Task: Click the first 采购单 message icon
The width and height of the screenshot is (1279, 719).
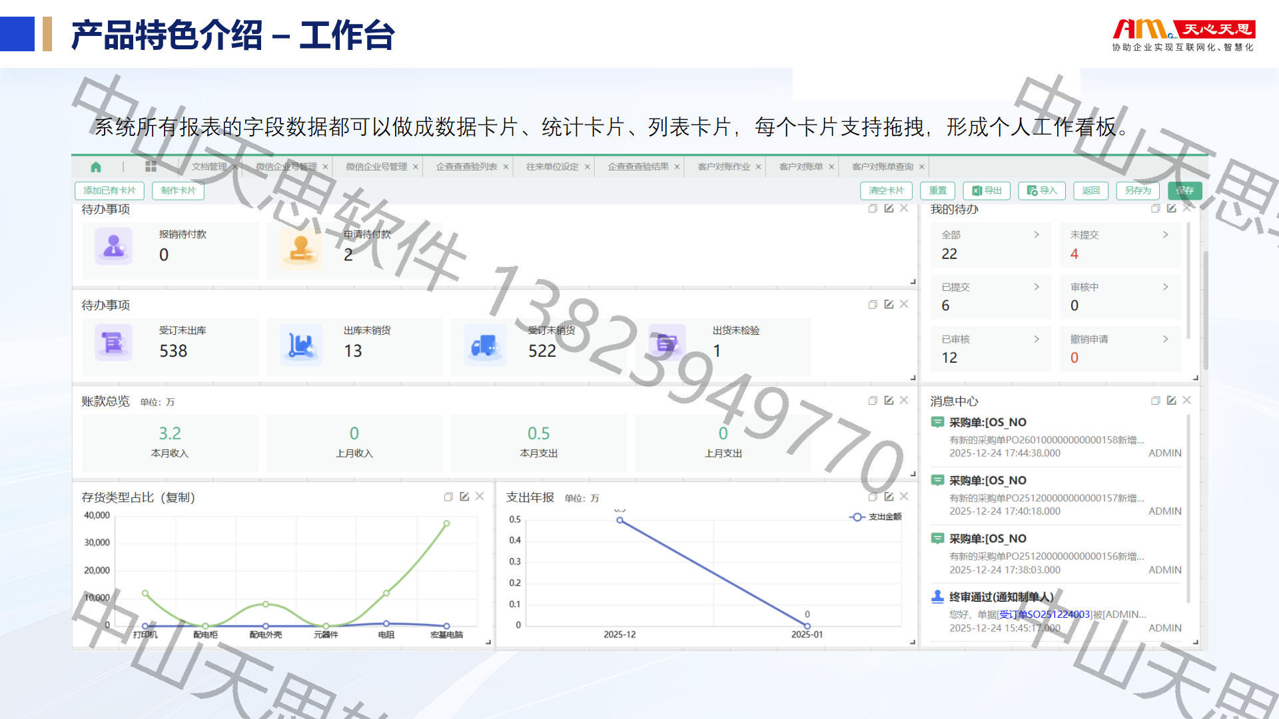Action: pyautogui.click(x=937, y=422)
